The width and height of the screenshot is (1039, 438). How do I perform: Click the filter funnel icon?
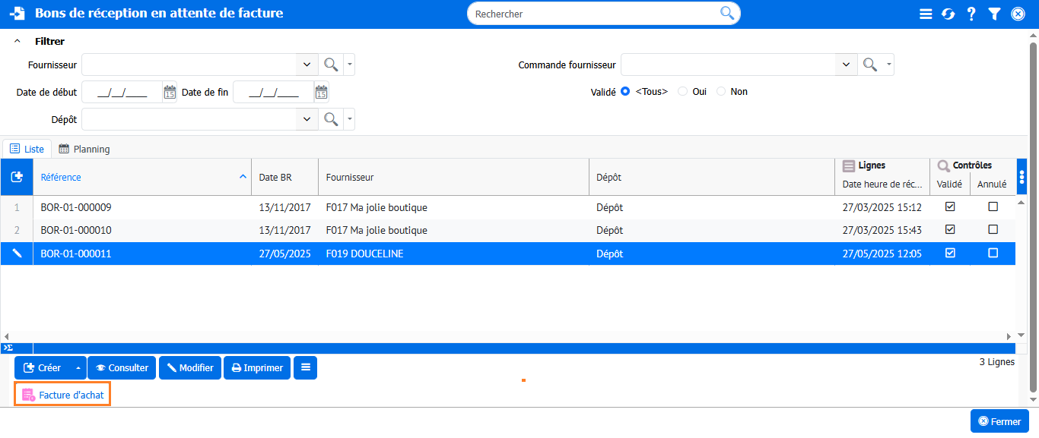[994, 14]
